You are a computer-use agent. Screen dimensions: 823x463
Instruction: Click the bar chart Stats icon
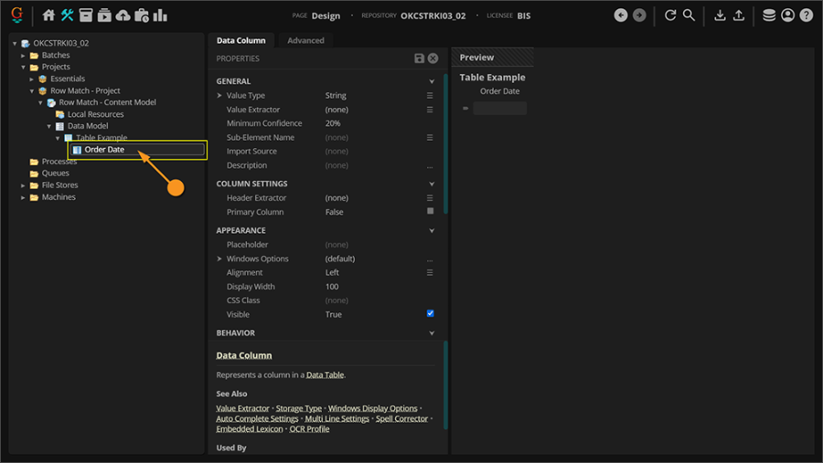pos(160,16)
